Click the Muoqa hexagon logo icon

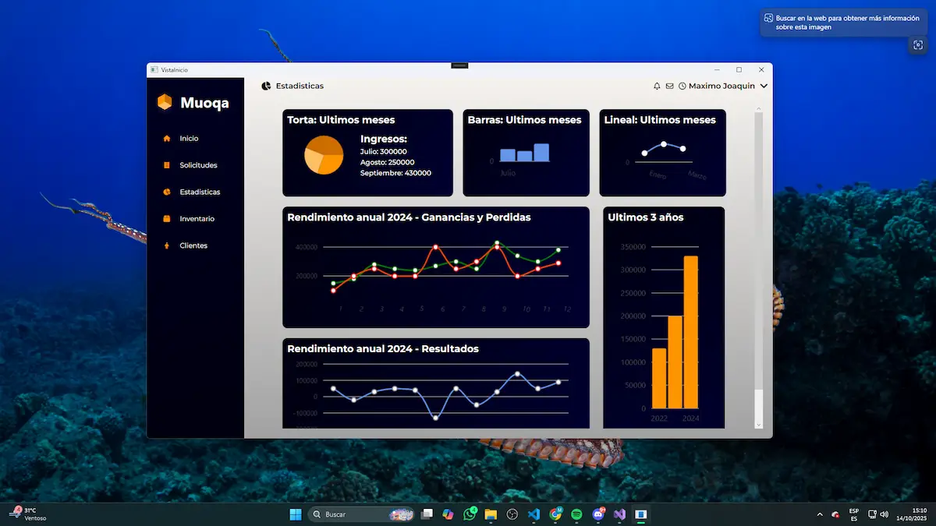click(x=165, y=103)
